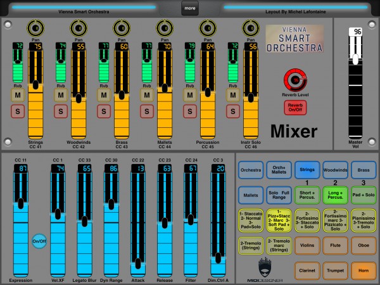Screen dimensions: 380x285
Task: Select 2-Pianissimo 3-Tremolo + Solo articulation
Action: 364,220
